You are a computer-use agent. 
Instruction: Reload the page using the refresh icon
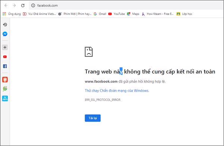23,6
